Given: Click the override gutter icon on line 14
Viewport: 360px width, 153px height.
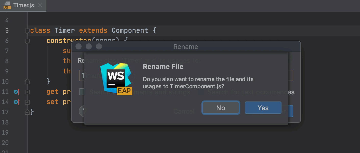Looking at the screenshot, I should coord(17,102).
